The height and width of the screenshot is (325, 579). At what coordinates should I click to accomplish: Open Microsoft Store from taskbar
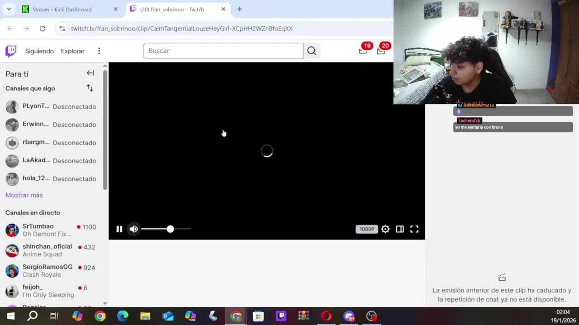coord(258,316)
